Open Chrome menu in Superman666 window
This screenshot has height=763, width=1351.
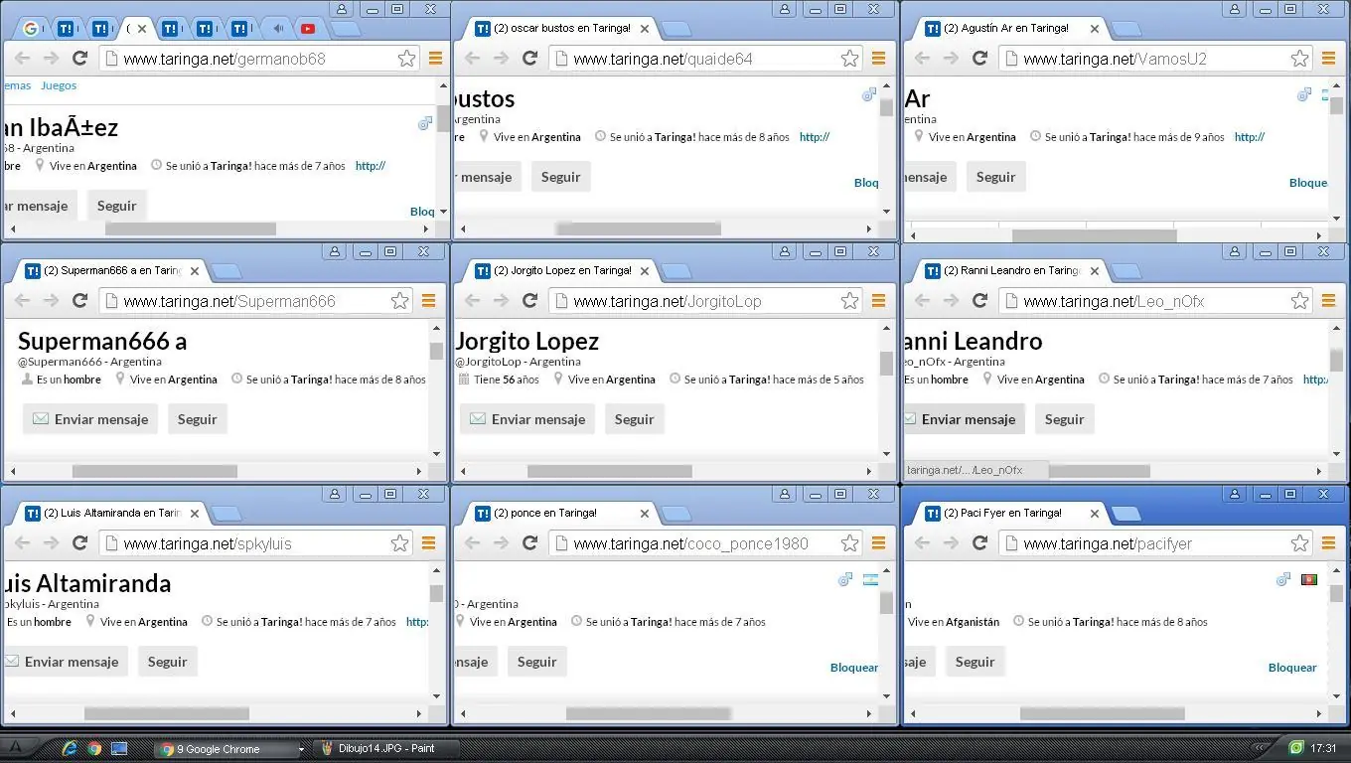pyautogui.click(x=428, y=300)
